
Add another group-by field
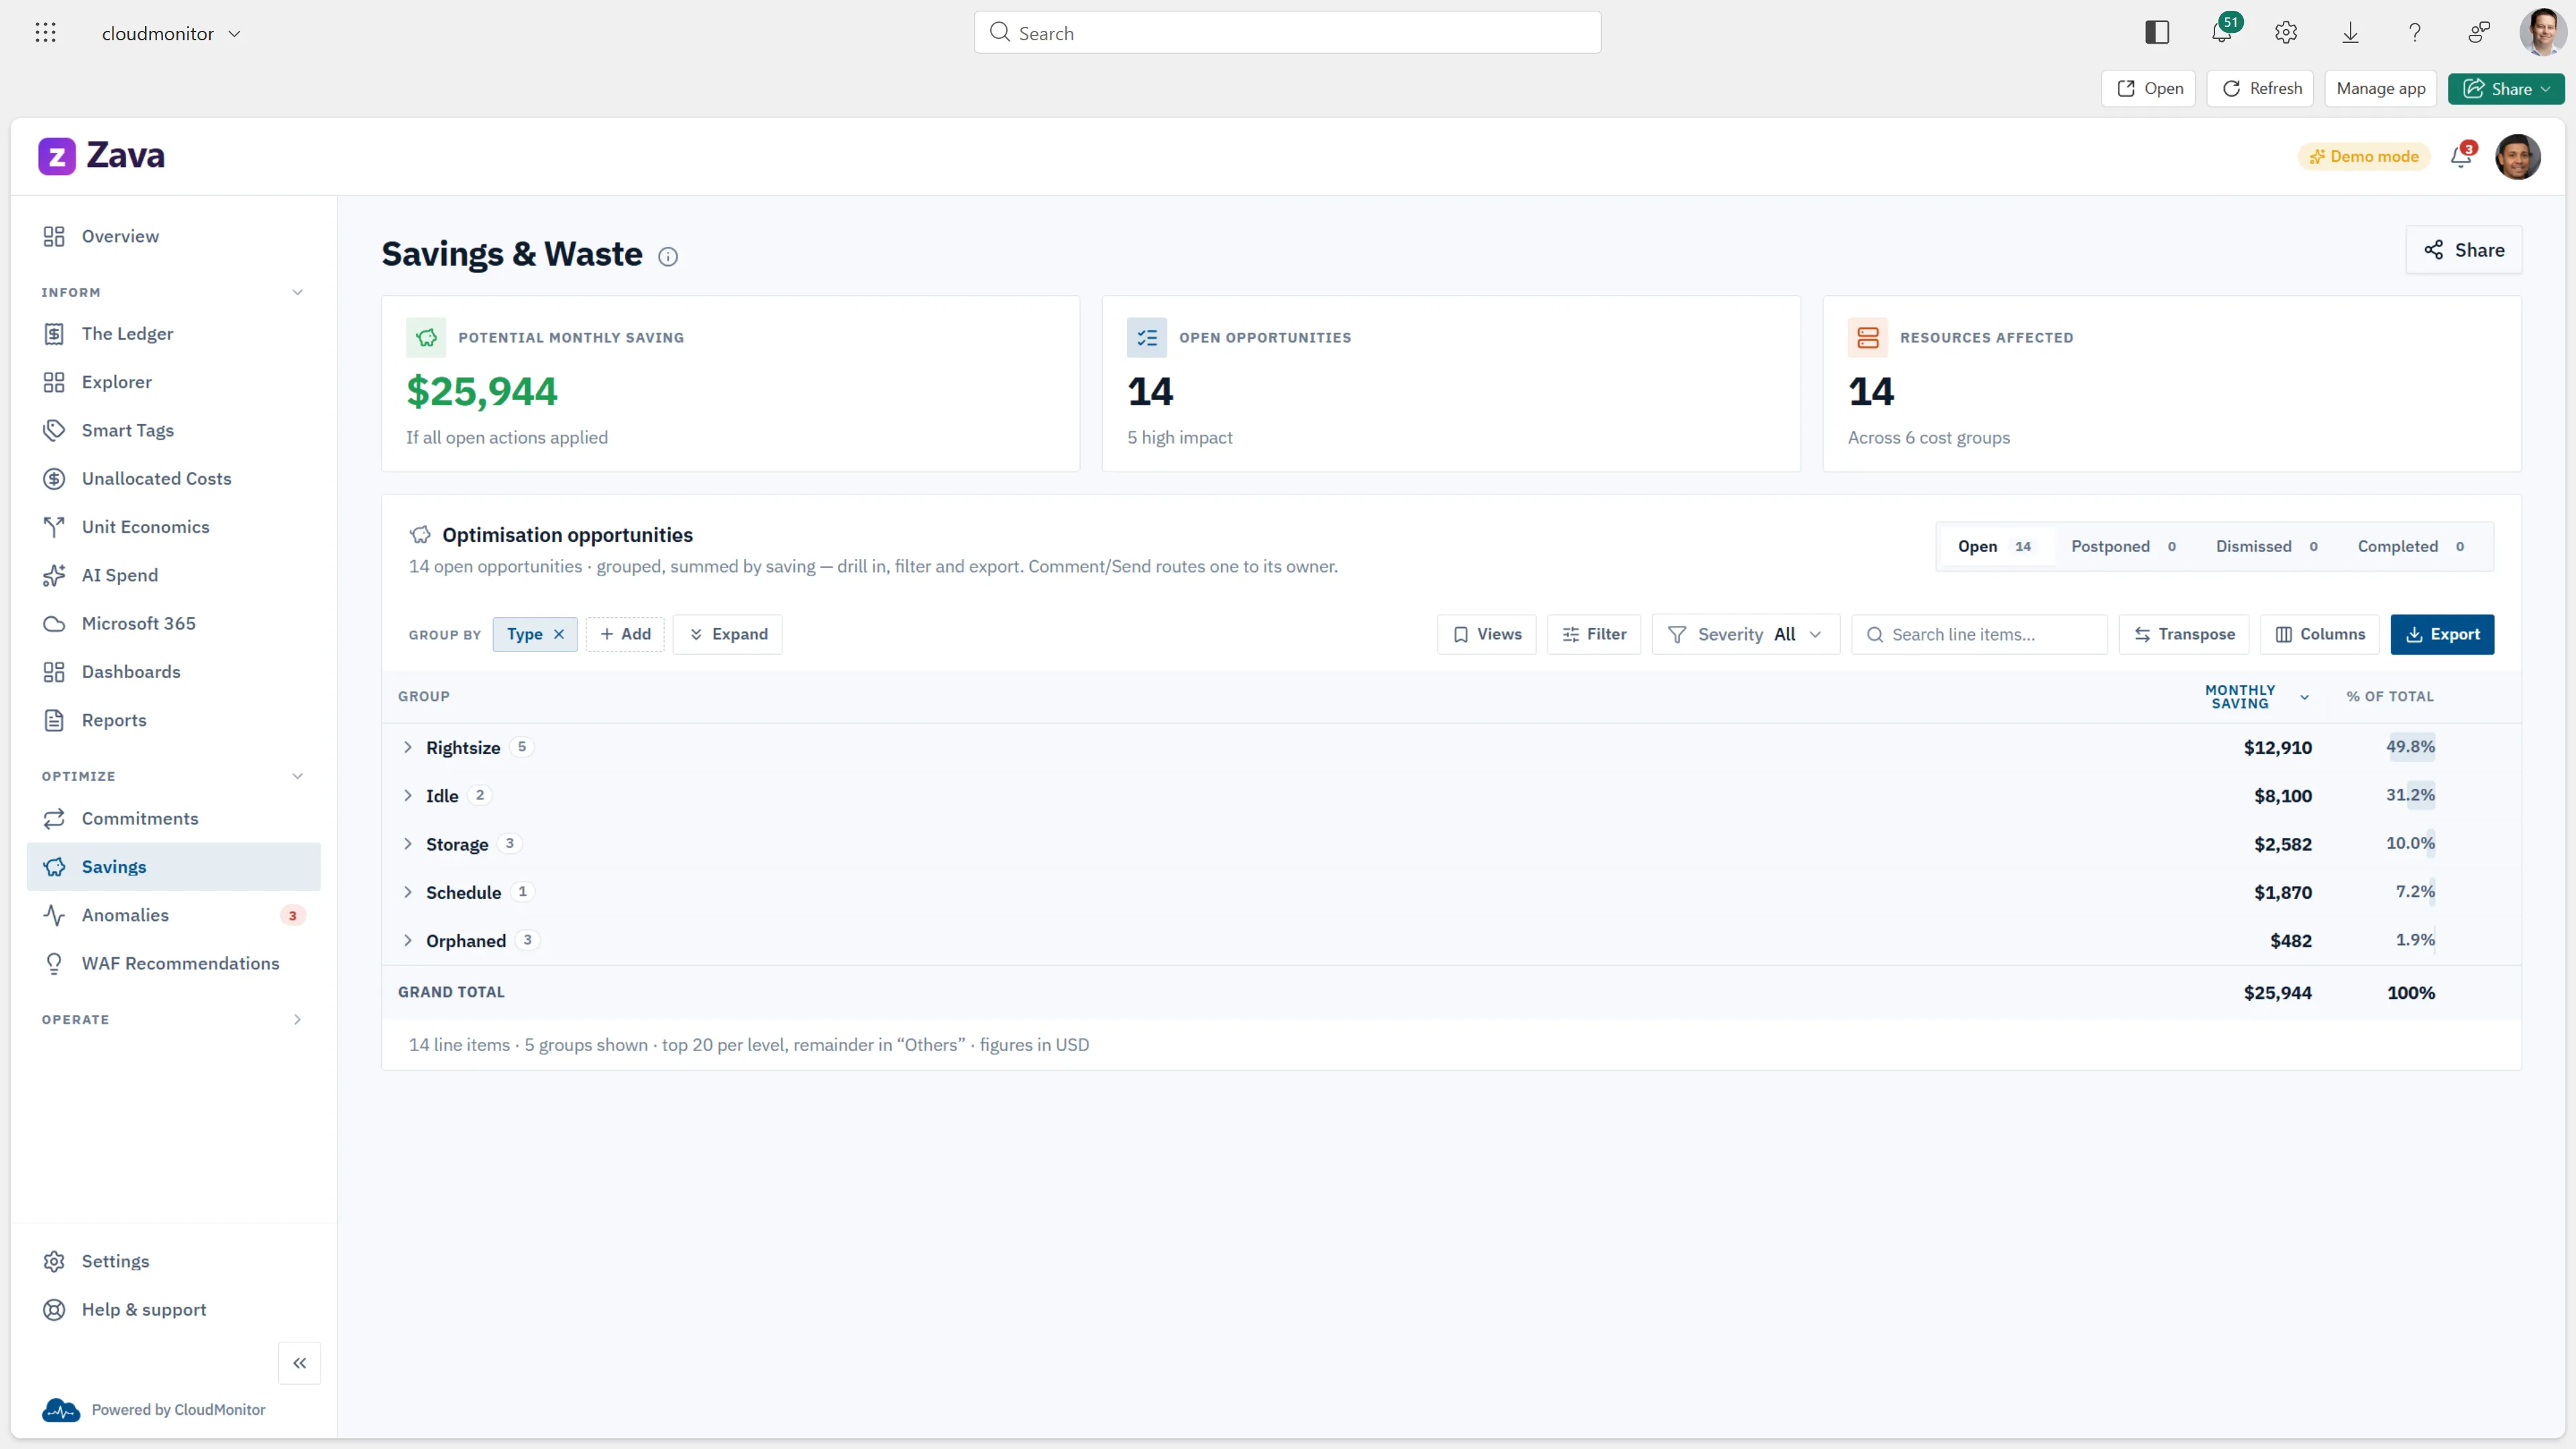coord(625,634)
